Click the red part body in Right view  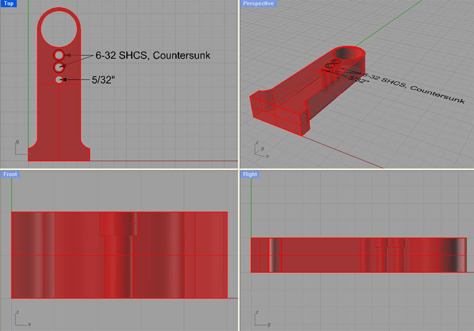pos(332,255)
